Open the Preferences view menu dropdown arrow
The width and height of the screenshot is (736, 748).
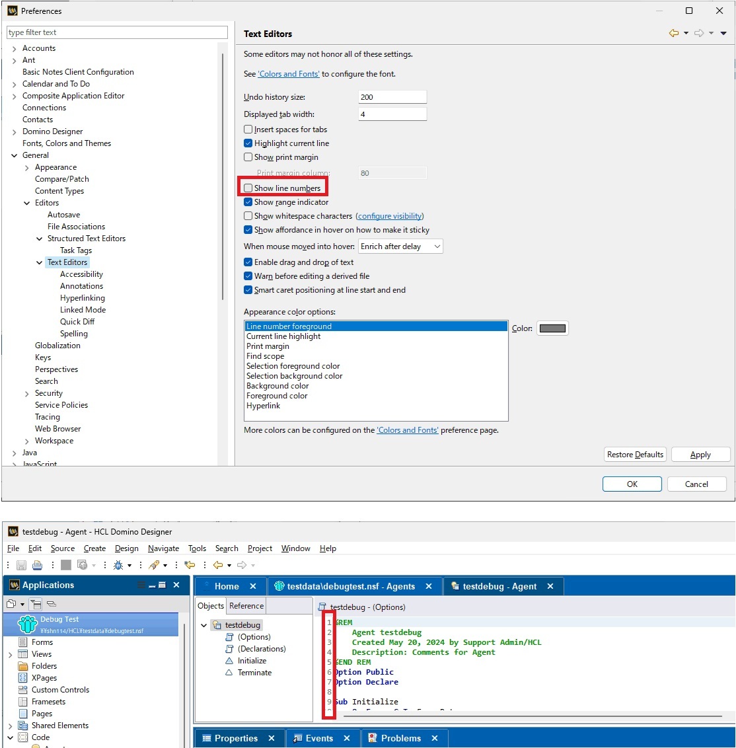tap(723, 33)
